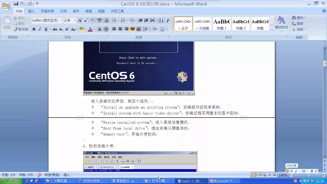Switch to Outline view
This screenshot has height=184, width=327.
270,175
